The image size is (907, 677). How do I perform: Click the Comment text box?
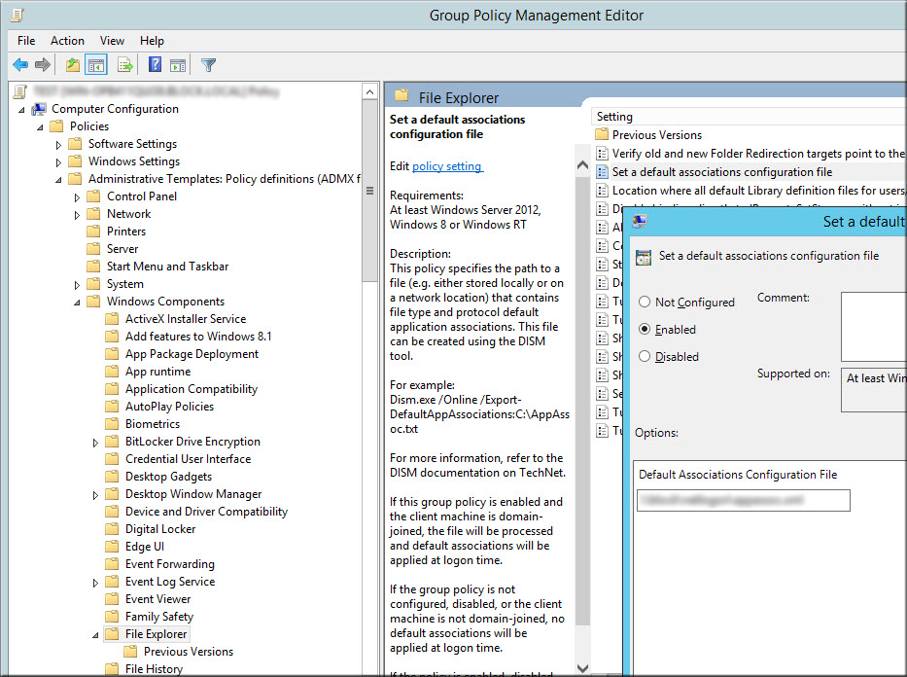(x=873, y=327)
